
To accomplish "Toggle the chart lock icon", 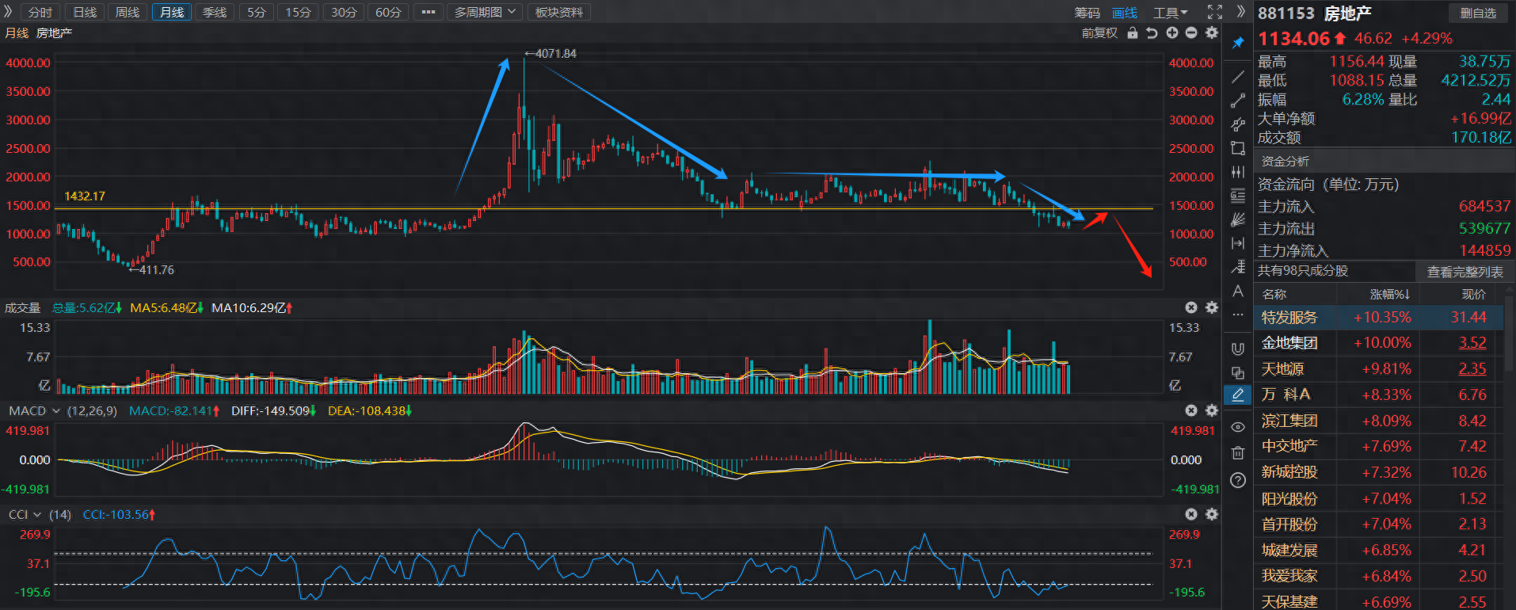I will [x=1133, y=32].
